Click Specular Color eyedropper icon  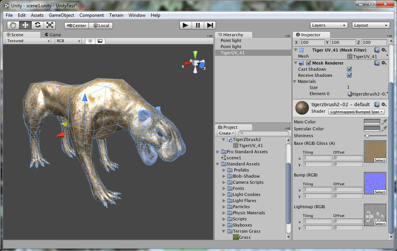pyautogui.click(x=384, y=129)
